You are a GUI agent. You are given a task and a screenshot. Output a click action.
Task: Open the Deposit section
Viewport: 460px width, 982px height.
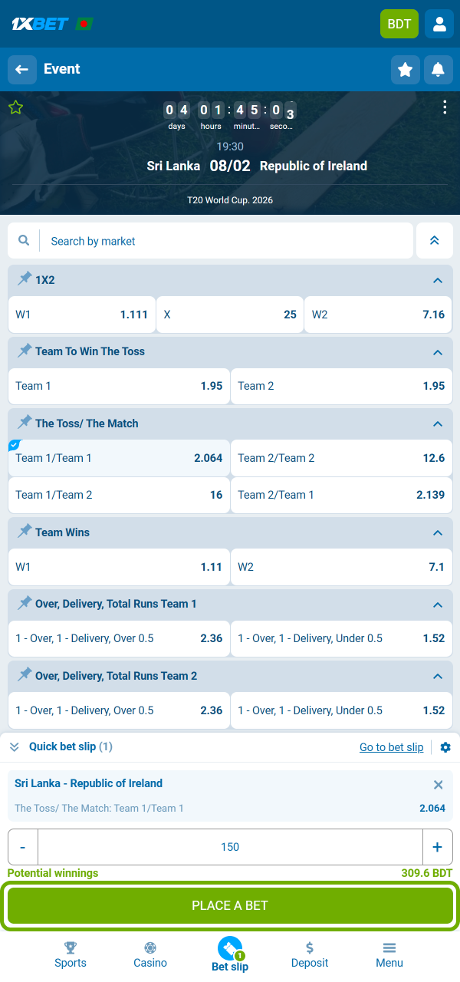[310, 954]
